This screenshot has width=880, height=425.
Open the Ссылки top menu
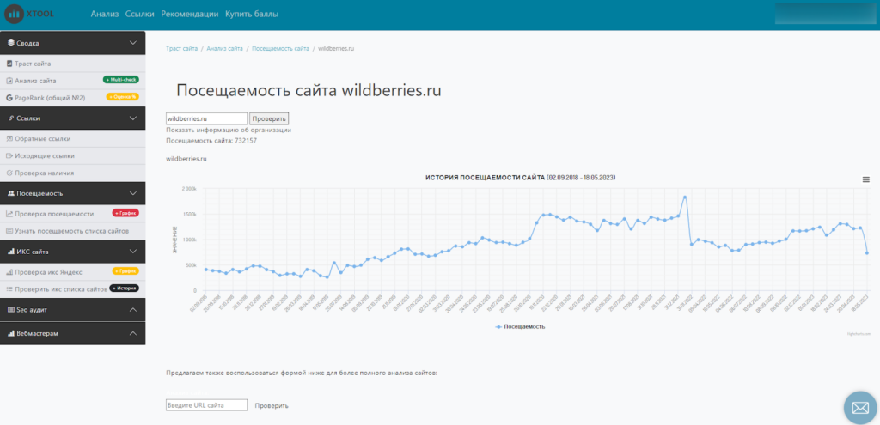pyautogui.click(x=140, y=14)
